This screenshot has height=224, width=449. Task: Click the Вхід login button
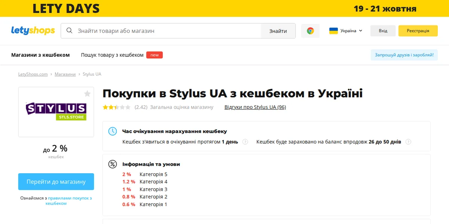383,31
